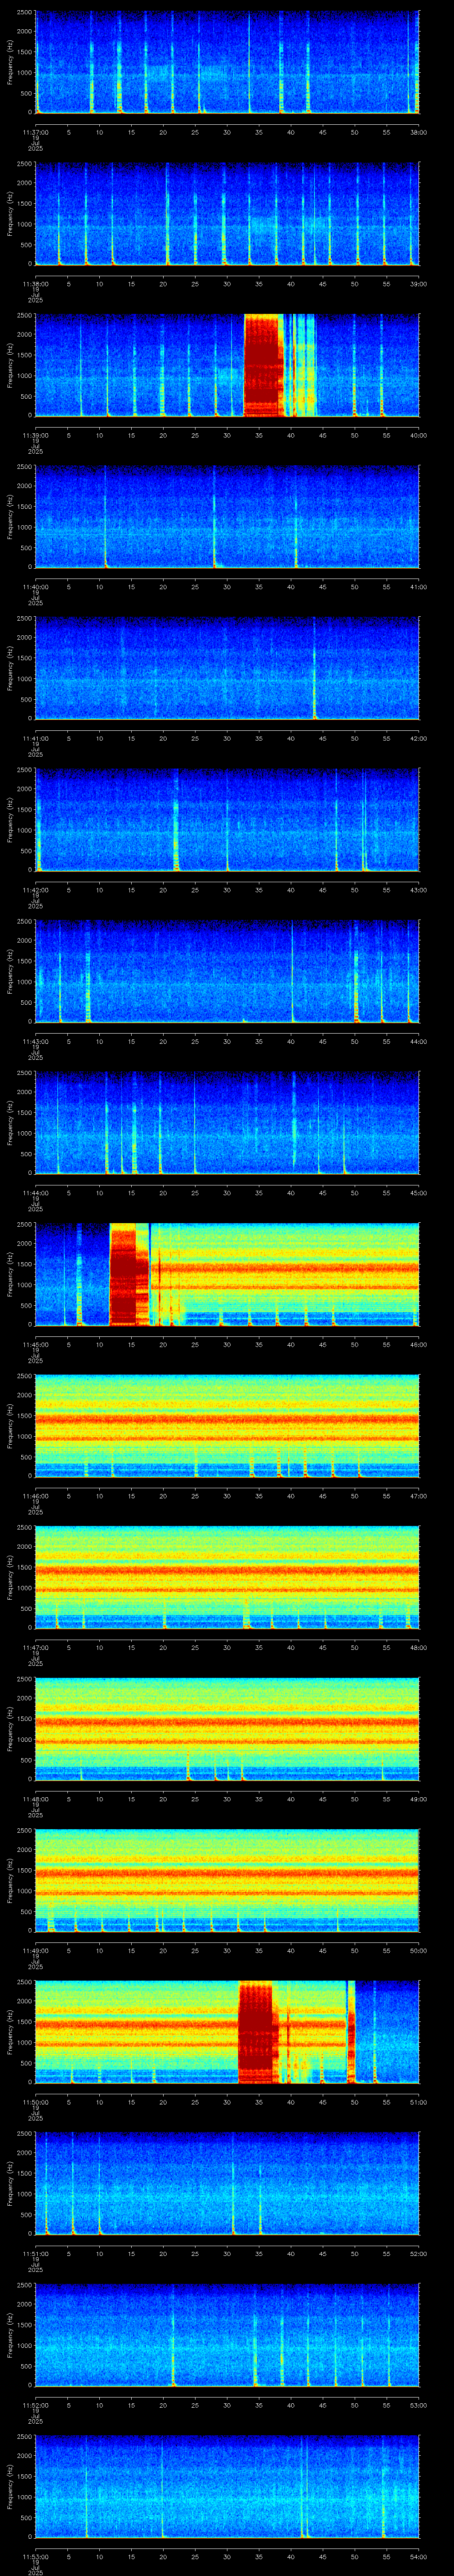Click the '11:37:00' start time label
This screenshot has width=454, height=2576.
coord(35,131)
